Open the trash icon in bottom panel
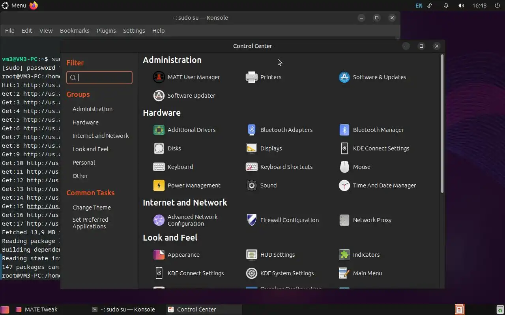The image size is (505, 315). coord(500,309)
